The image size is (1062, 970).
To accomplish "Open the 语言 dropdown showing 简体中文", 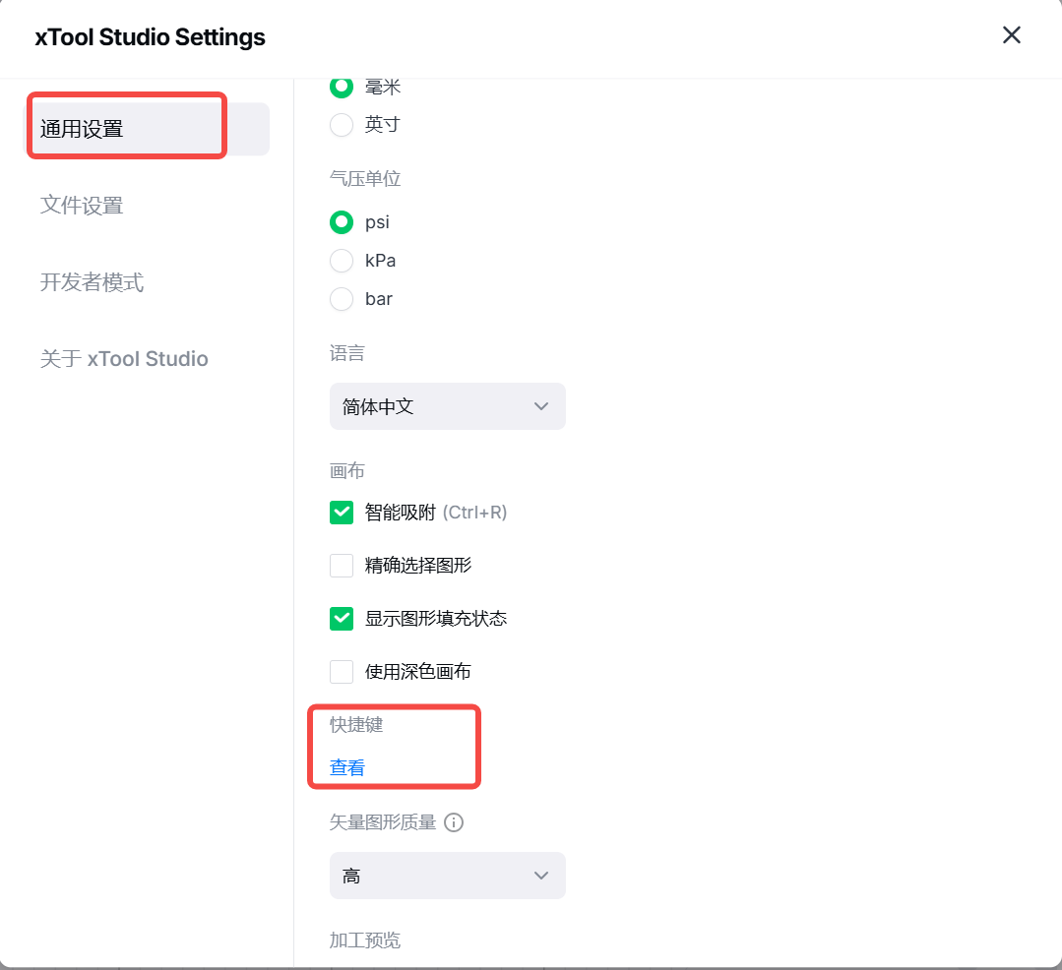I will [x=447, y=406].
